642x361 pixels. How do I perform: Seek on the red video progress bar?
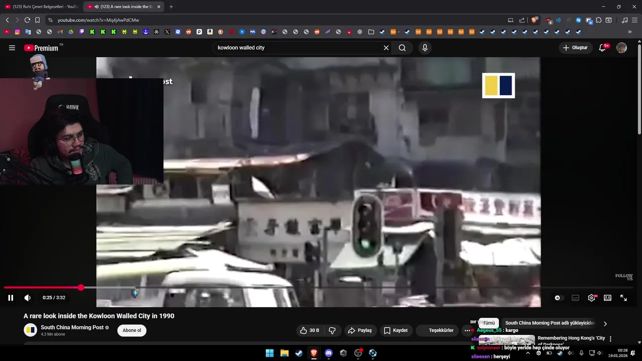tap(42, 287)
